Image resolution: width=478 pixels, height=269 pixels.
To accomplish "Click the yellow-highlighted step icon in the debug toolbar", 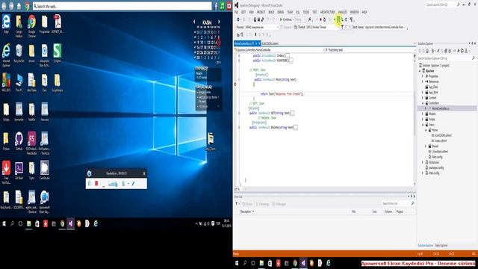I will pos(338,19).
